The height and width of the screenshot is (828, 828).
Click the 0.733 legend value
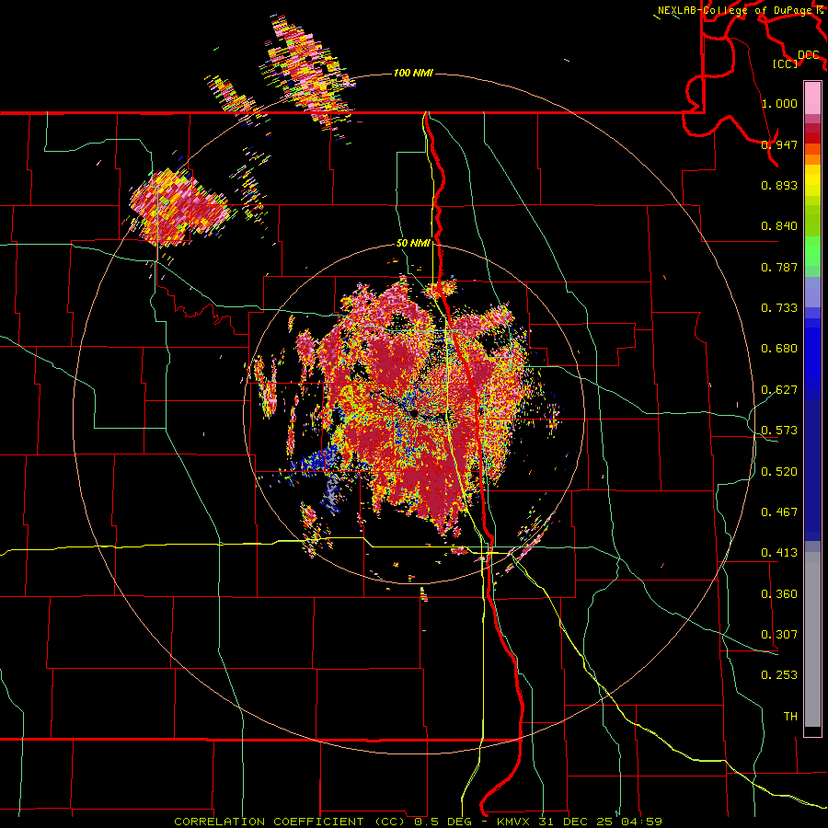[x=779, y=308]
